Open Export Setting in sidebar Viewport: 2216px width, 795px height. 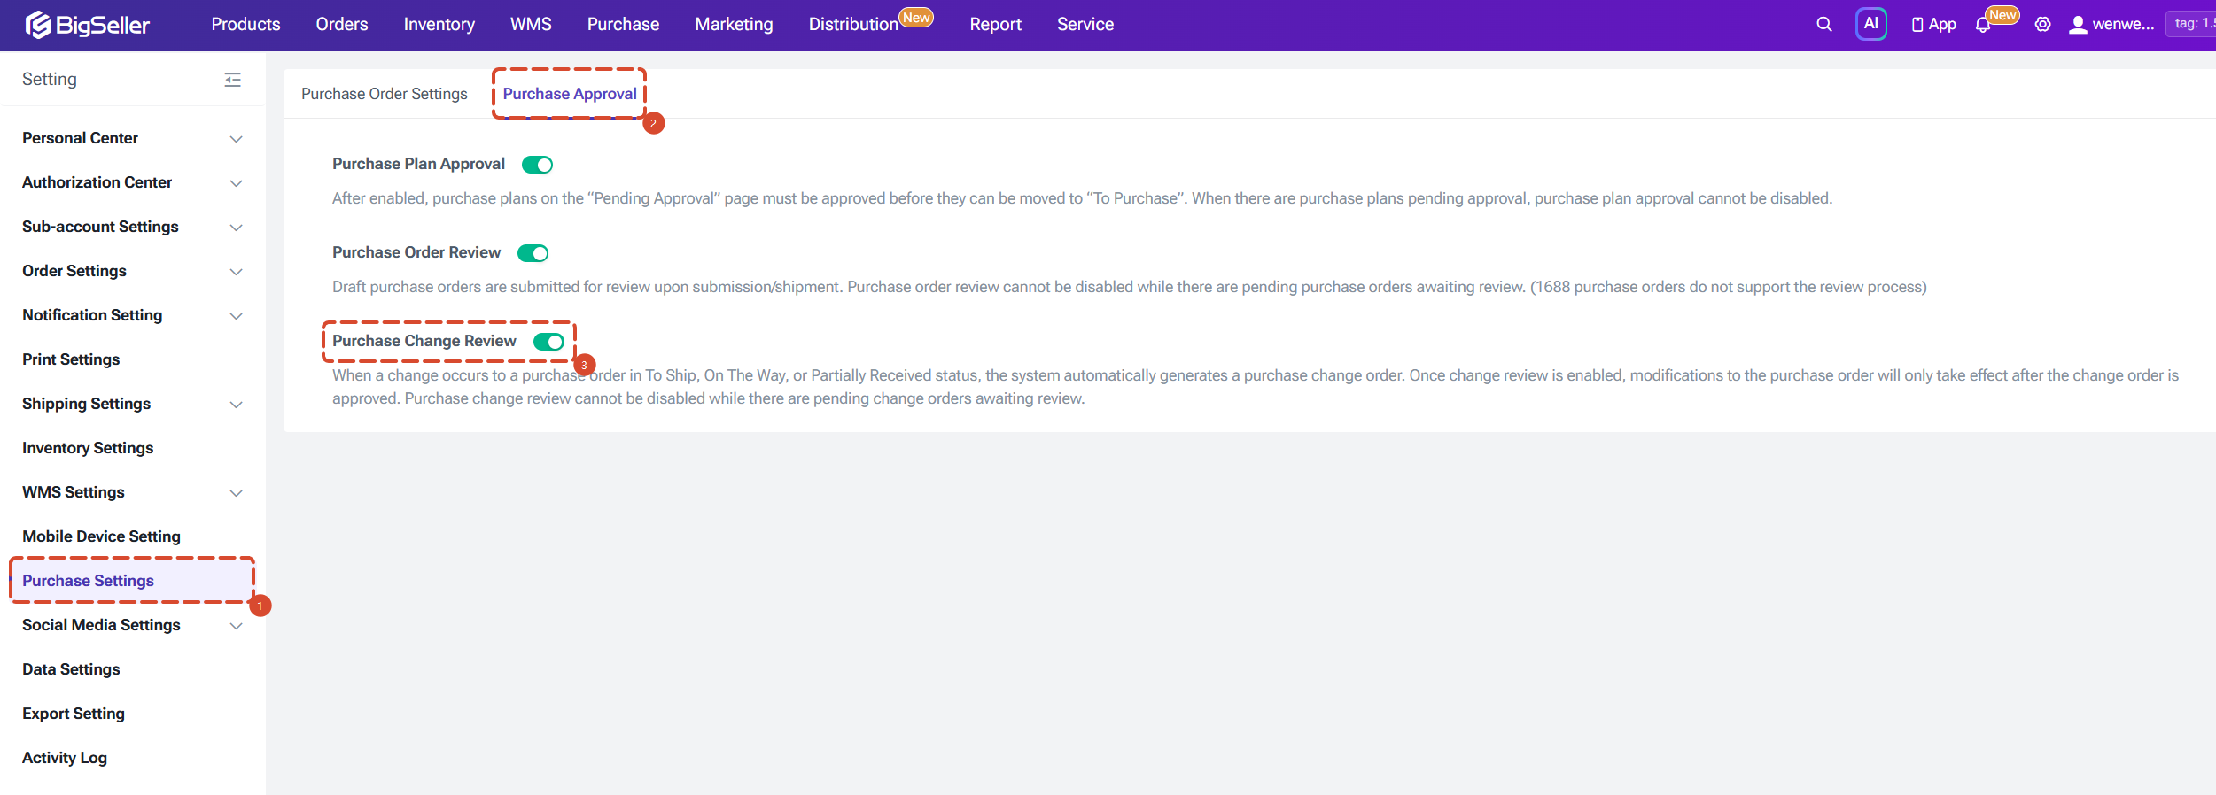74,714
